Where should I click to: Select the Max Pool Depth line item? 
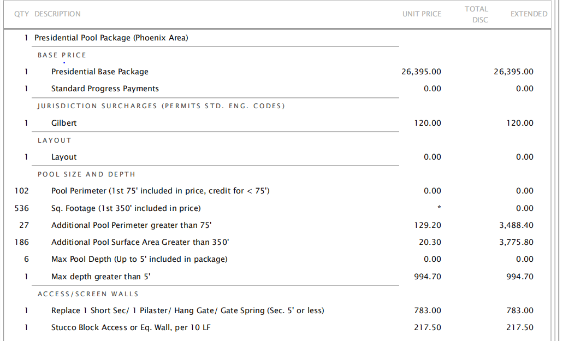point(139,259)
